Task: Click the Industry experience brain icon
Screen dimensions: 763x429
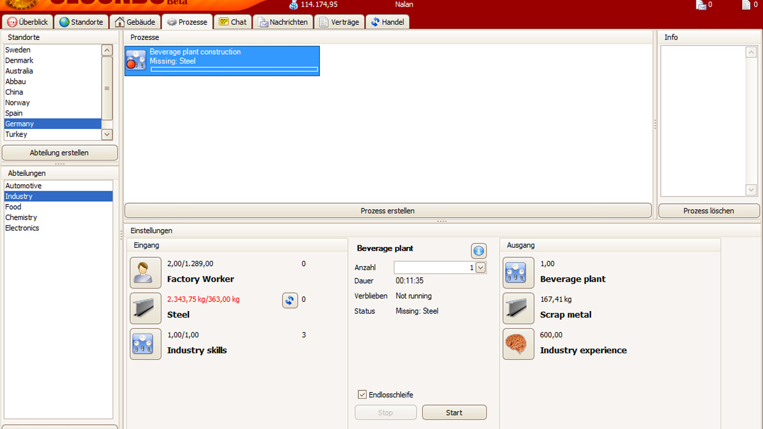Action: click(518, 344)
